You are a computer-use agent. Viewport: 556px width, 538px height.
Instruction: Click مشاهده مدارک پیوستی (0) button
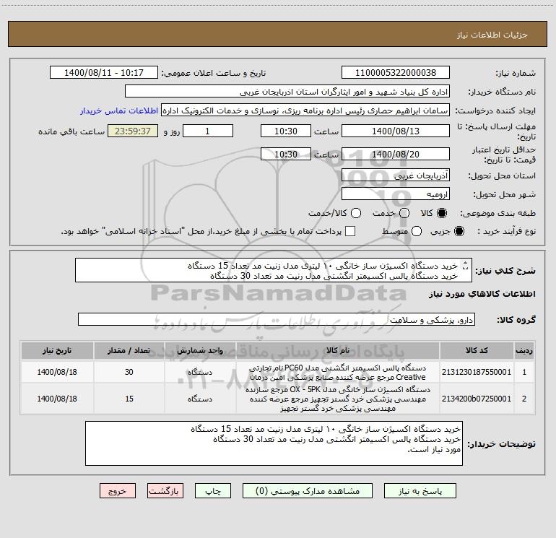click(x=308, y=491)
